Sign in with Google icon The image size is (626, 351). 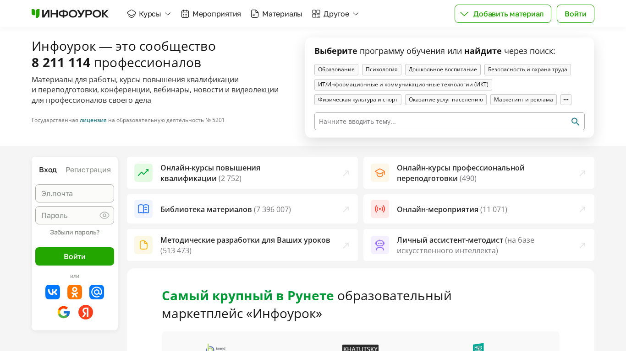tap(64, 312)
